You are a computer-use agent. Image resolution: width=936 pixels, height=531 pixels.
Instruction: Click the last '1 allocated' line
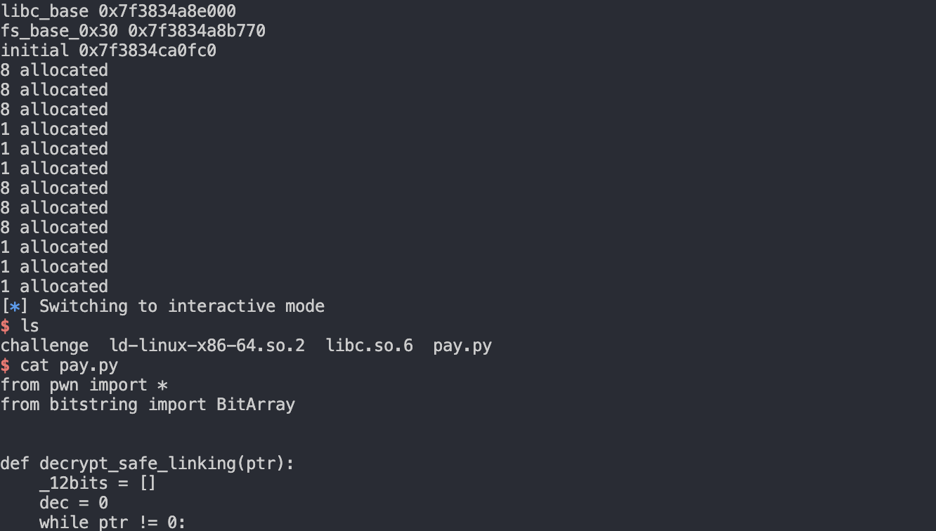[54, 287]
